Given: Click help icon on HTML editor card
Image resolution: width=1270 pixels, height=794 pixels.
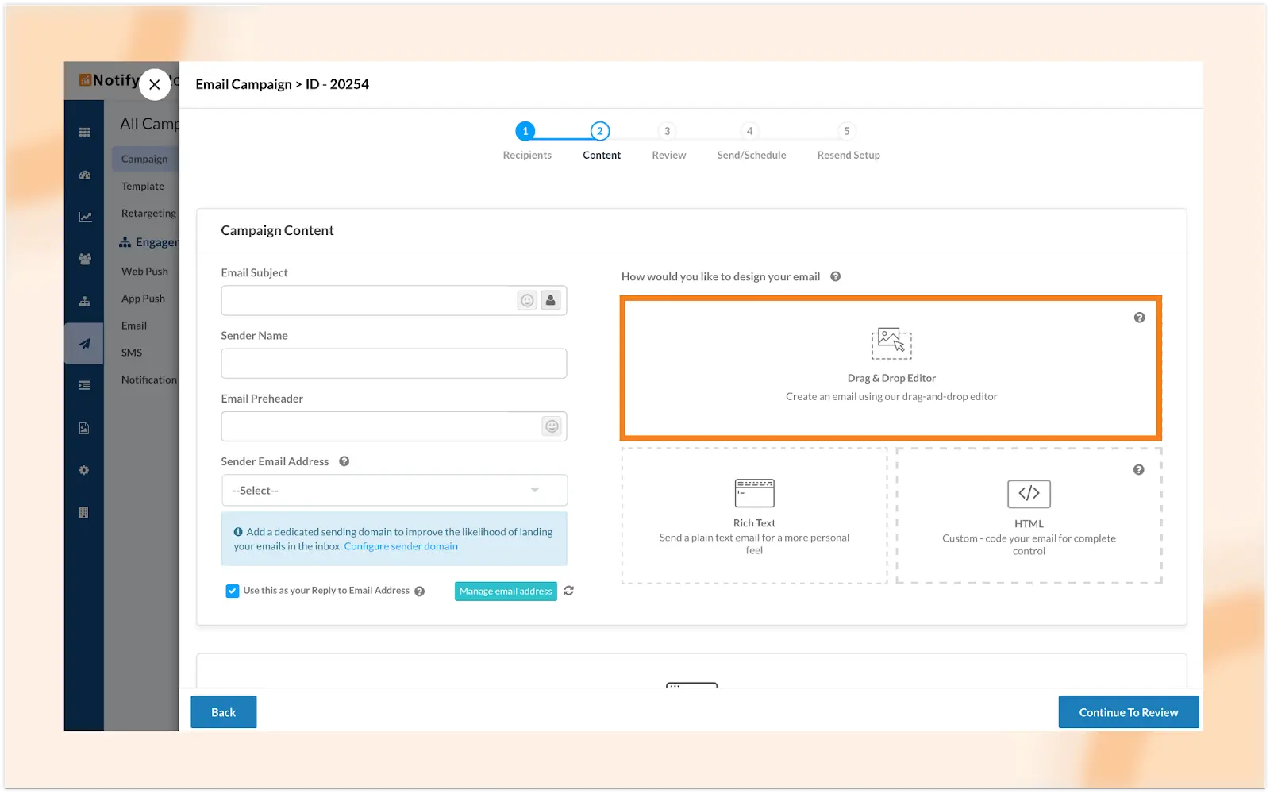Looking at the screenshot, I should [x=1138, y=470].
